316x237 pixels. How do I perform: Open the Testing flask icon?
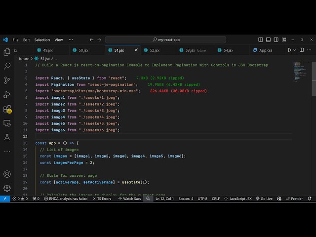(7, 137)
